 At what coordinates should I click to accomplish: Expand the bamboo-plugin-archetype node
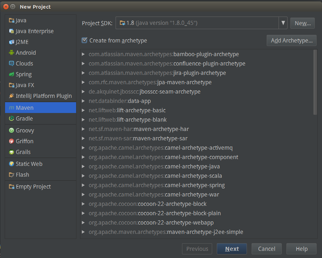click(83, 54)
